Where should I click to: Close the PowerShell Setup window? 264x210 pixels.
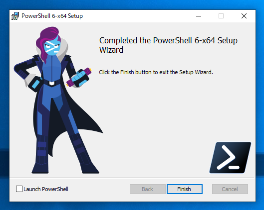coord(244,16)
